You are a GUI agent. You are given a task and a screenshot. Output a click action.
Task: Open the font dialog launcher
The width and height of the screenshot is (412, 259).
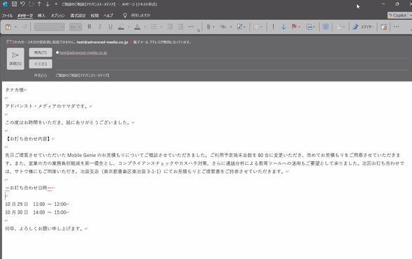tap(198, 31)
